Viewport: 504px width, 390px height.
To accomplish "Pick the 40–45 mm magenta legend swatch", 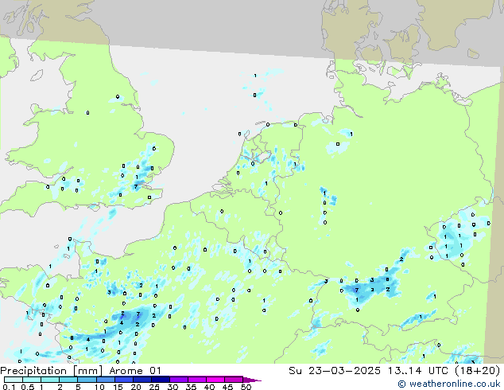I will 215,380.
